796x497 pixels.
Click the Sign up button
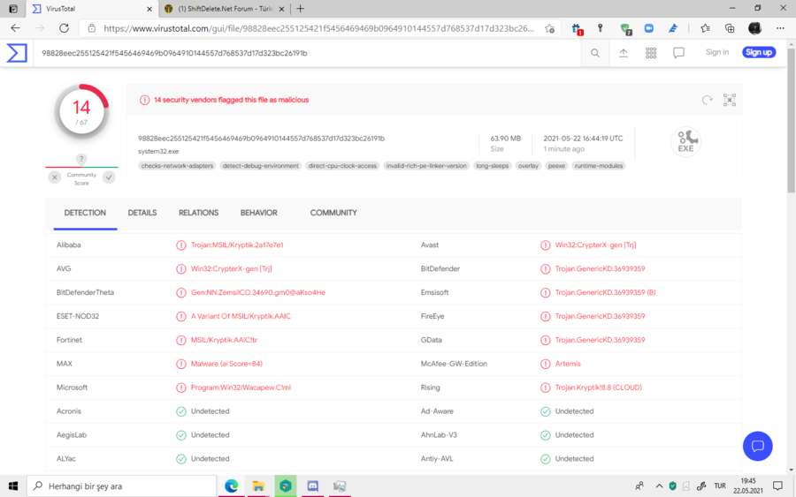tap(759, 52)
